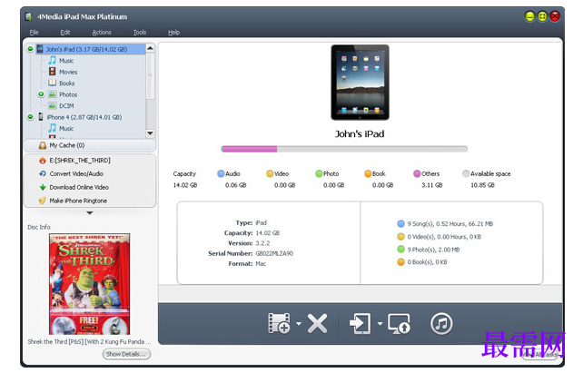Click the copy to iTunes music icon

pyautogui.click(x=441, y=324)
